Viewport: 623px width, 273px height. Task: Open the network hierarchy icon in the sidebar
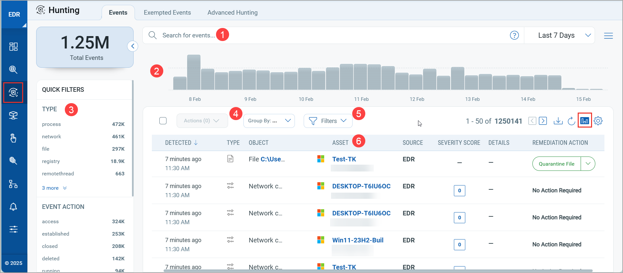pos(13,184)
